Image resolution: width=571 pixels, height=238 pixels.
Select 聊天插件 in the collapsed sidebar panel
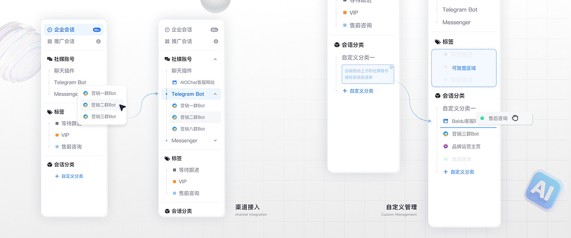point(64,71)
